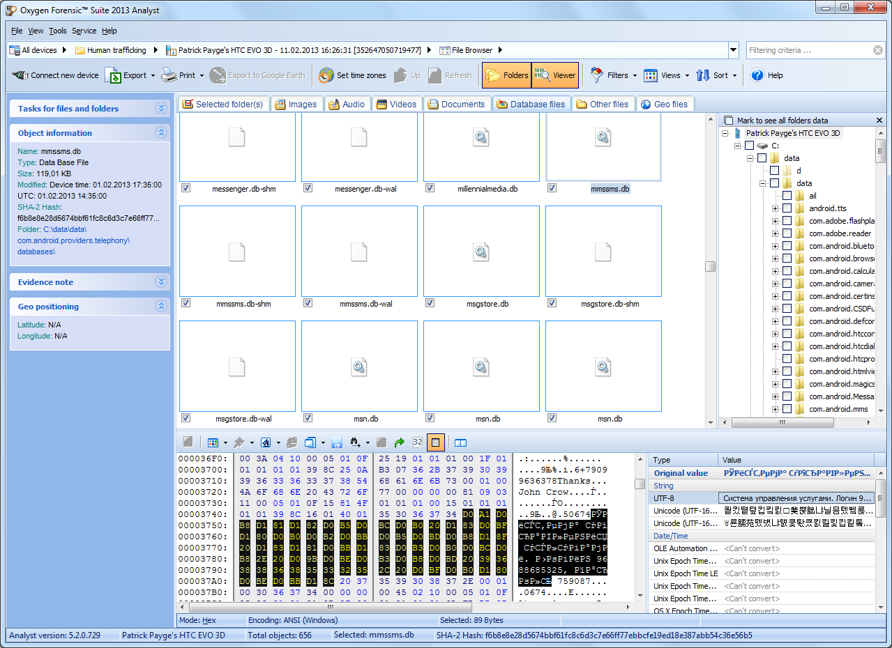Click the hex viewer binoculars find icon
The height and width of the screenshot is (648, 892).
(x=356, y=442)
